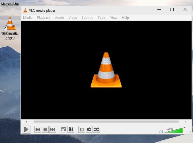Show extended settings equalizer icon

coord(71,129)
